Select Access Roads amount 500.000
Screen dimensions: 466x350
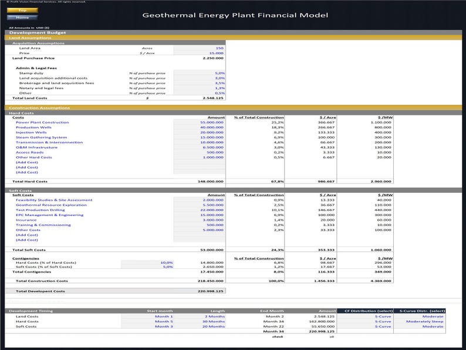click(199, 152)
